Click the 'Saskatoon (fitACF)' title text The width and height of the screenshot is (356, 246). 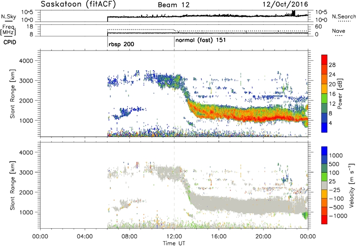click(x=78, y=4)
